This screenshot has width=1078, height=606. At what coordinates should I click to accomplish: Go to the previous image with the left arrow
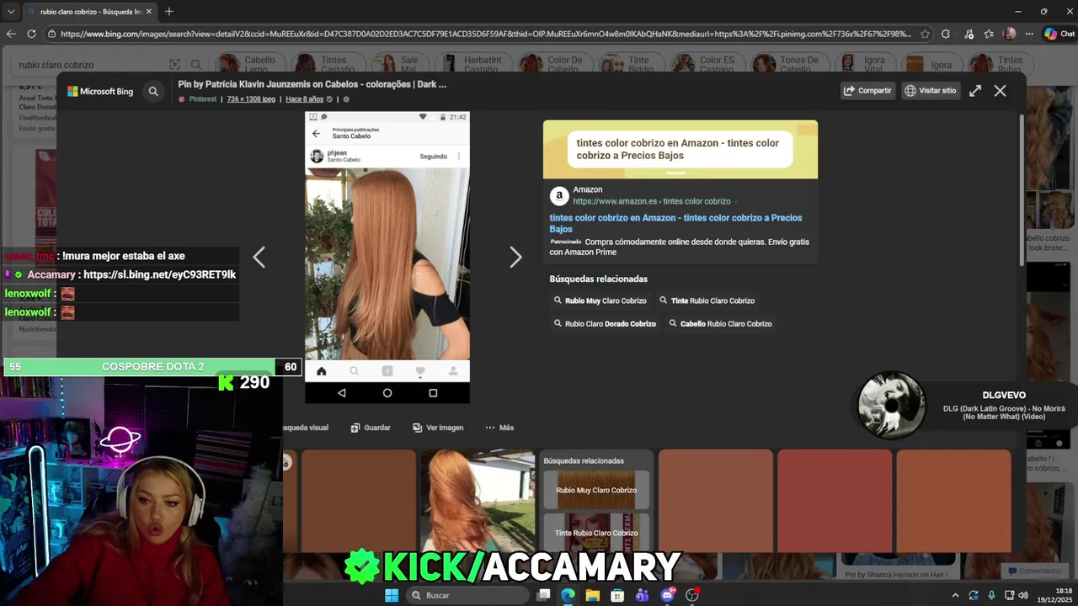(x=259, y=258)
